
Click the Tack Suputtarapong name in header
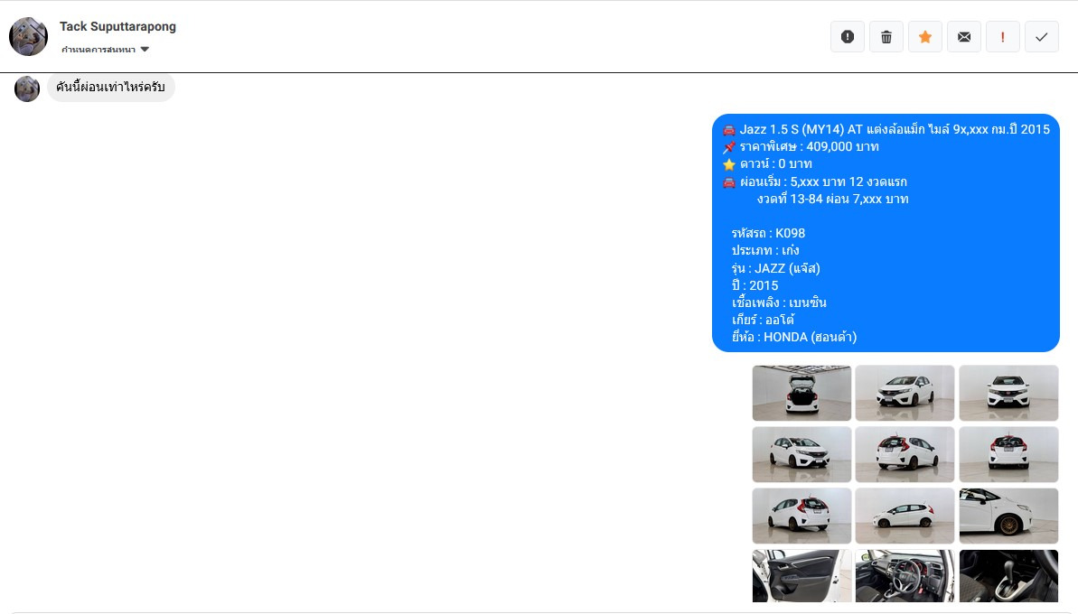pos(117,27)
